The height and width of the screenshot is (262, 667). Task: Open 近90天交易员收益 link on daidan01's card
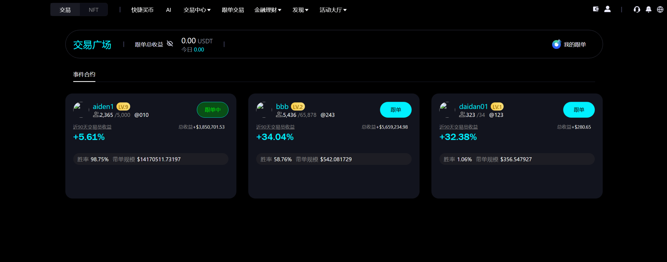pyautogui.click(x=458, y=127)
